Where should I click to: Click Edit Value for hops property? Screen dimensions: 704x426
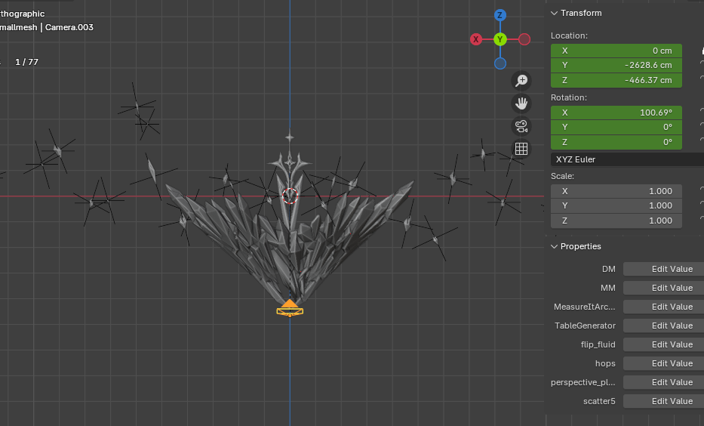click(x=663, y=363)
